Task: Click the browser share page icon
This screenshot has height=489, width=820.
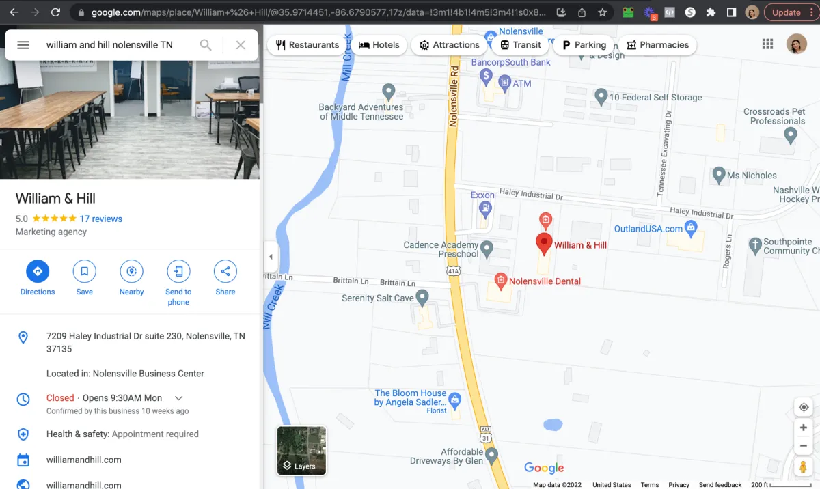Action: coord(582,12)
